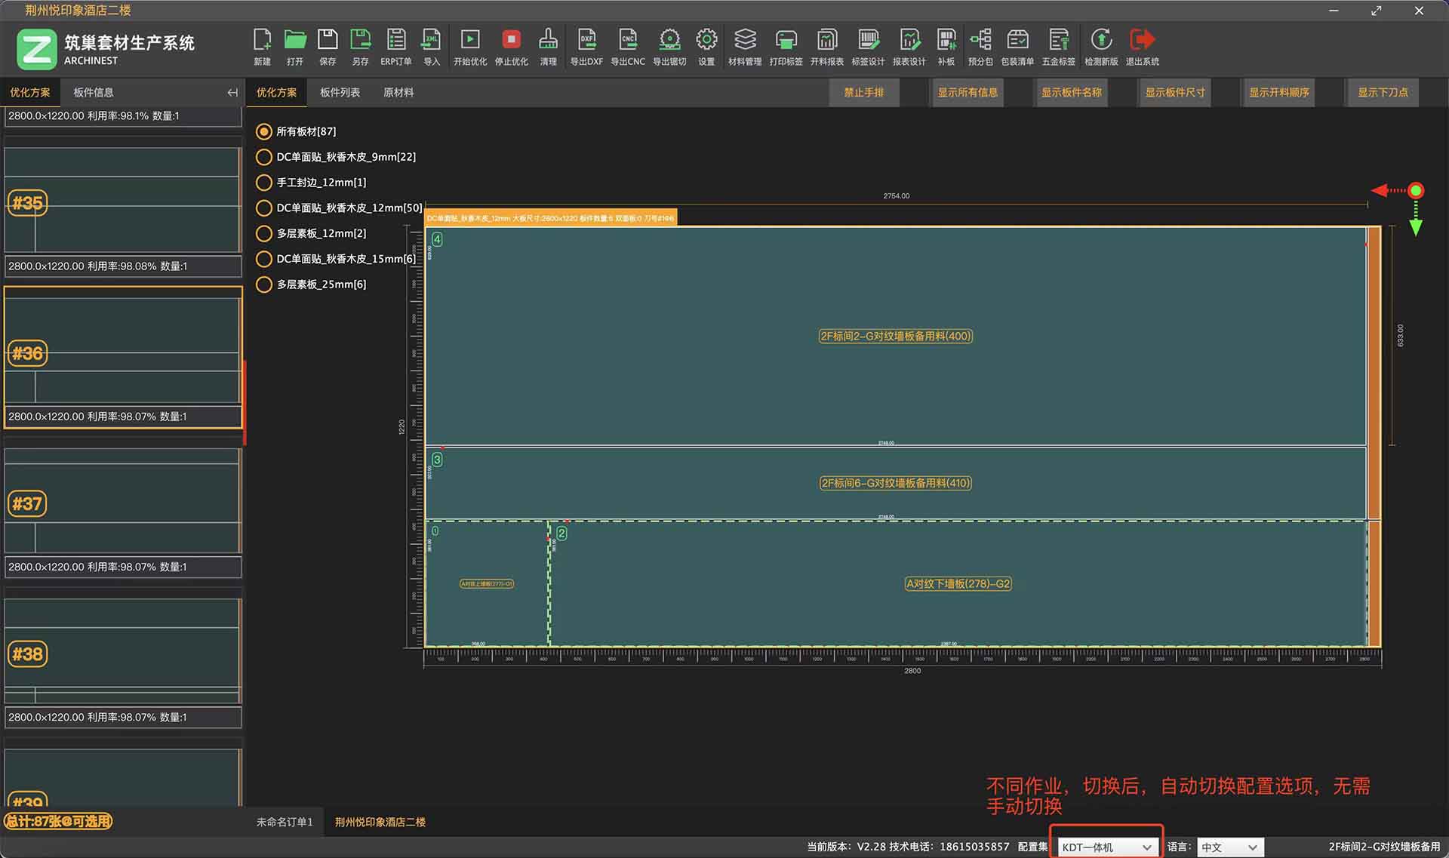1449x858 pixels.
Task: Click the 显示开料顺序 button
Action: point(1278,93)
